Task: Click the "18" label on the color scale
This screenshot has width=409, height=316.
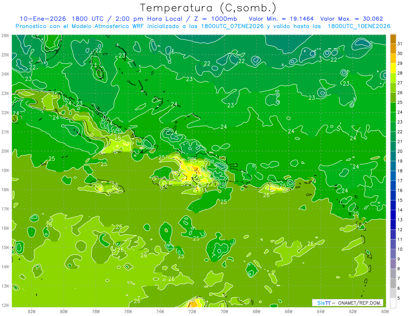Action: pyautogui.click(x=400, y=171)
